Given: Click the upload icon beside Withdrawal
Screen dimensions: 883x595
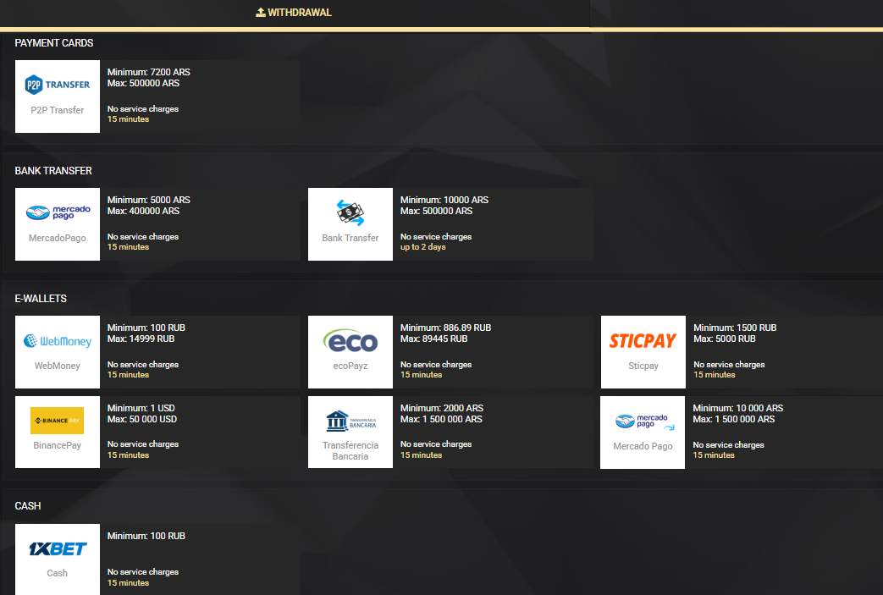Looking at the screenshot, I should [261, 13].
